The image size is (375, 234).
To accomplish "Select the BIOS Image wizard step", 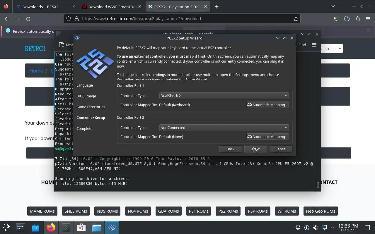I will tap(86, 96).
